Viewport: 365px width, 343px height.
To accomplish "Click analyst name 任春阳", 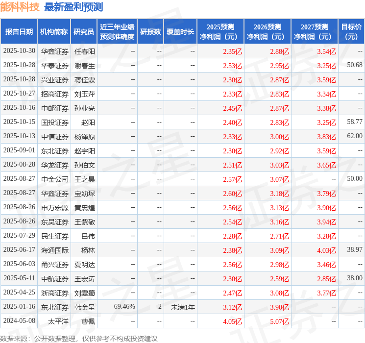I will coord(85,51).
